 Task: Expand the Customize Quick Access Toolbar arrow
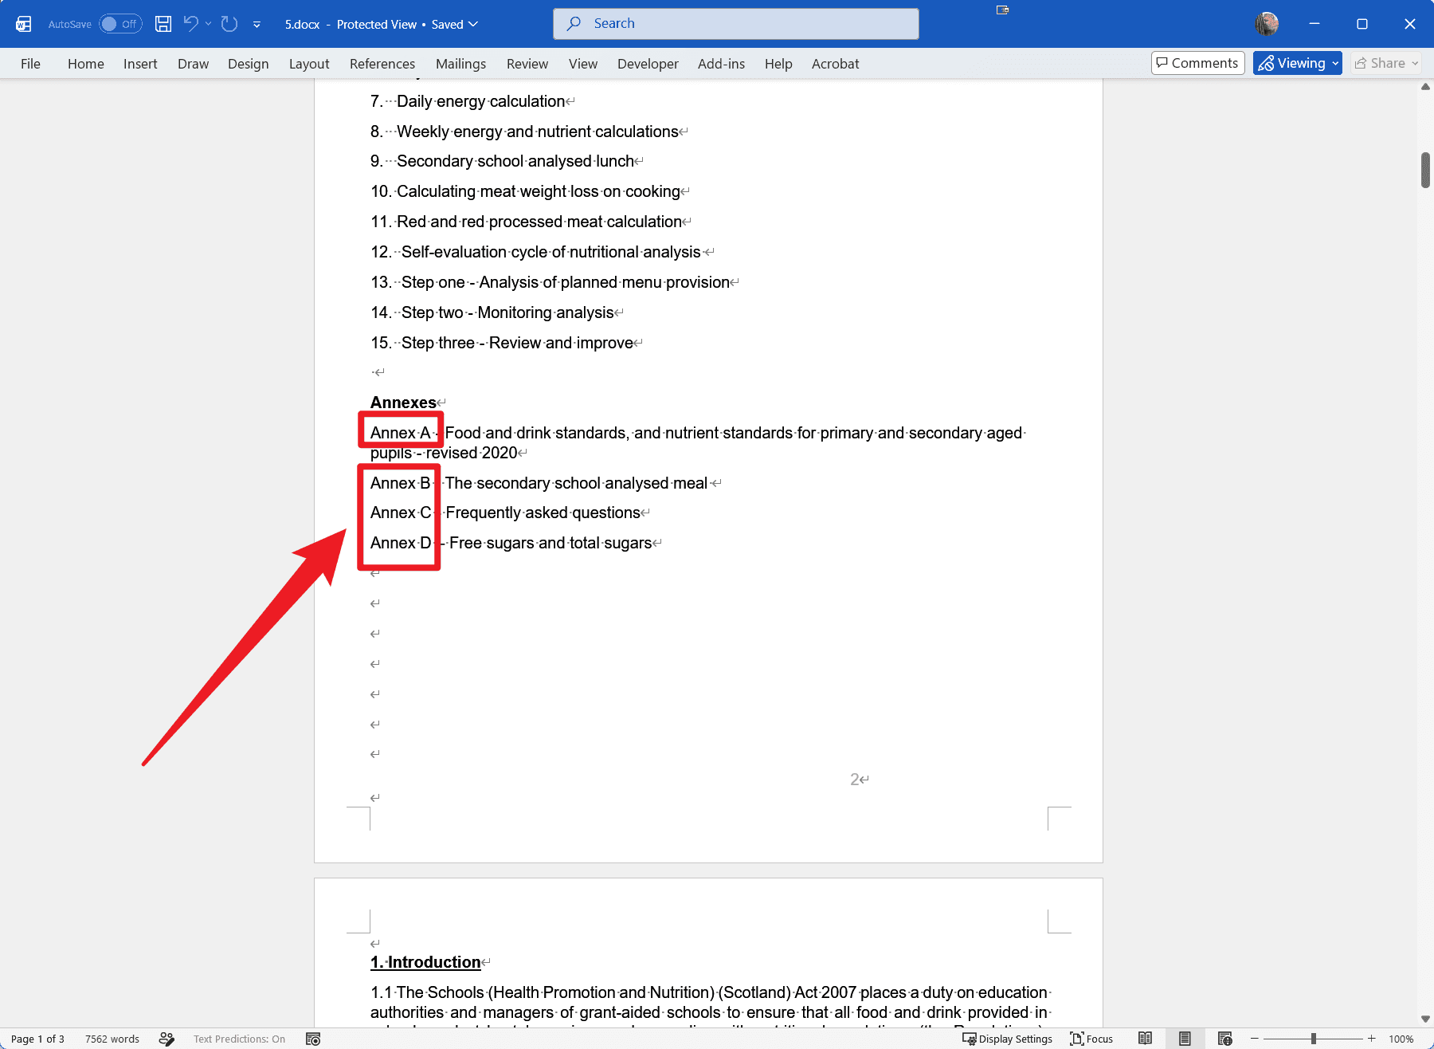[257, 25]
